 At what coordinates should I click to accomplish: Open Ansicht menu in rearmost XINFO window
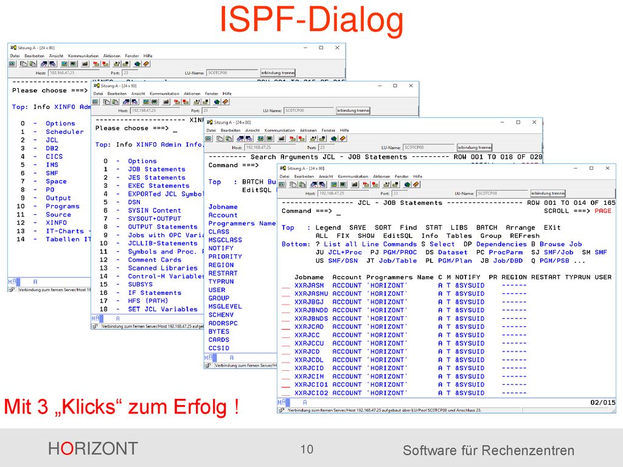tap(56, 56)
